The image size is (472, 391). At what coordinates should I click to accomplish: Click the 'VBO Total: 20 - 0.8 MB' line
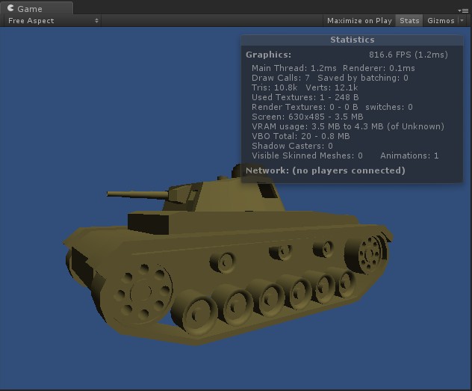(301, 136)
